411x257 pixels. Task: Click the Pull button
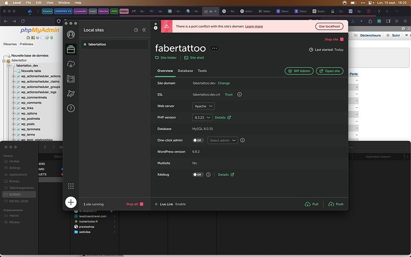pos(312,204)
